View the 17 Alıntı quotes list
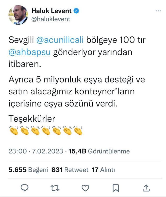166x197 pixels. point(103,170)
